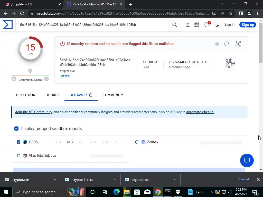Click the Zenbox cube icon
Viewport: 263px width, 197px height.
[x=143, y=142]
